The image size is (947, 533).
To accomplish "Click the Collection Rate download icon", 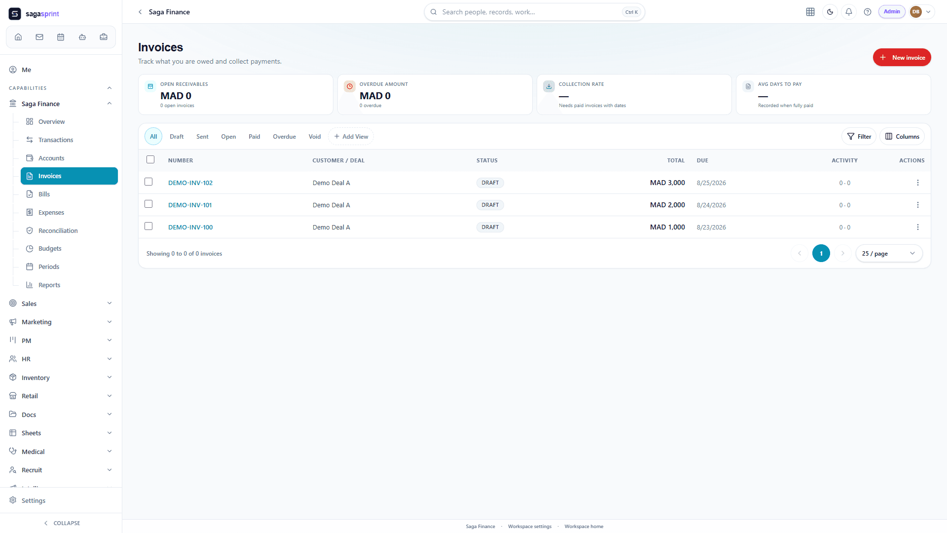I will coord(549,86).
